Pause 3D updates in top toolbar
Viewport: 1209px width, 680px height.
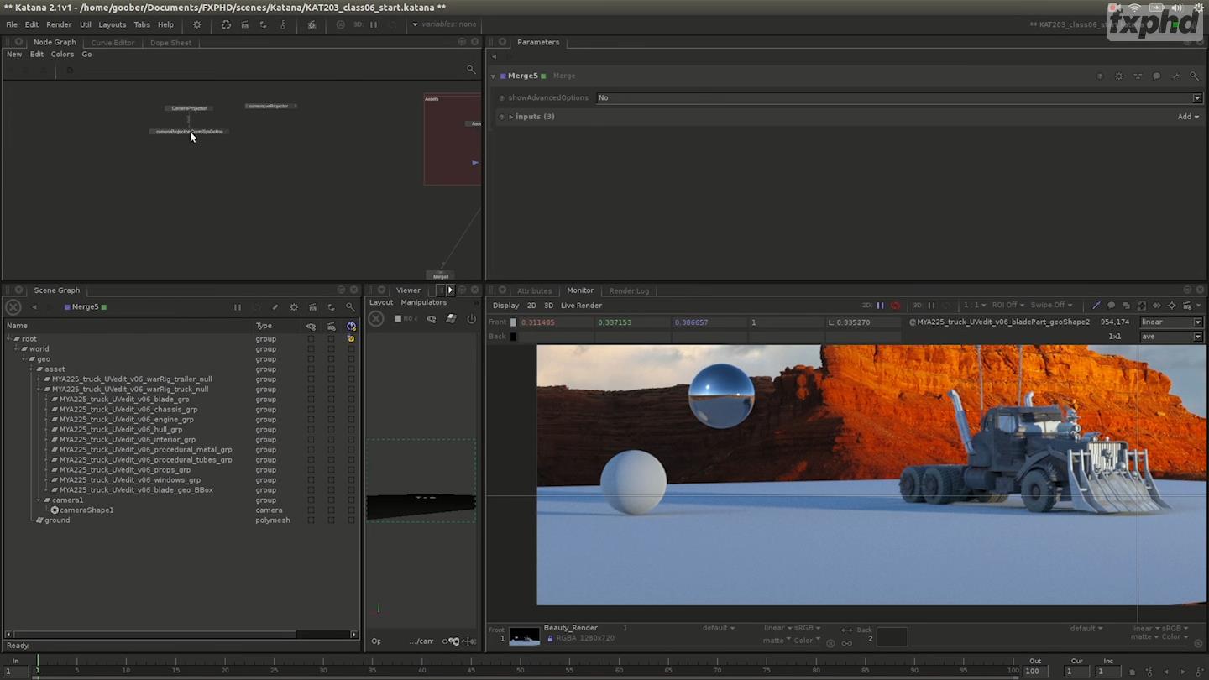[374, 24]
